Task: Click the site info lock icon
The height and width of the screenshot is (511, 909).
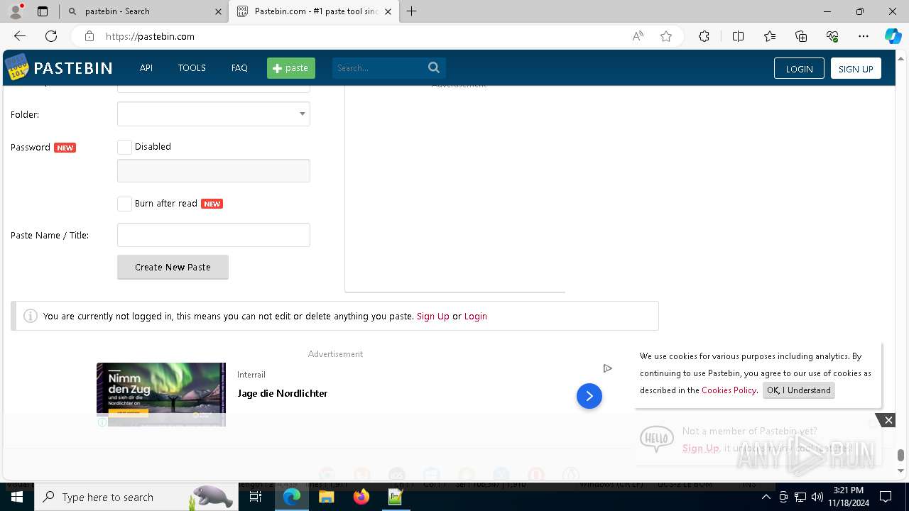Action: (x=89, y=36)
